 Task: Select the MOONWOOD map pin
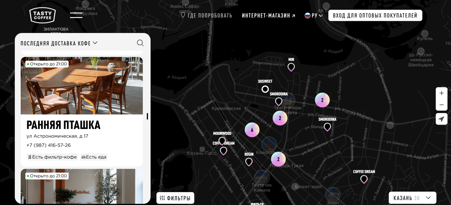222,141
